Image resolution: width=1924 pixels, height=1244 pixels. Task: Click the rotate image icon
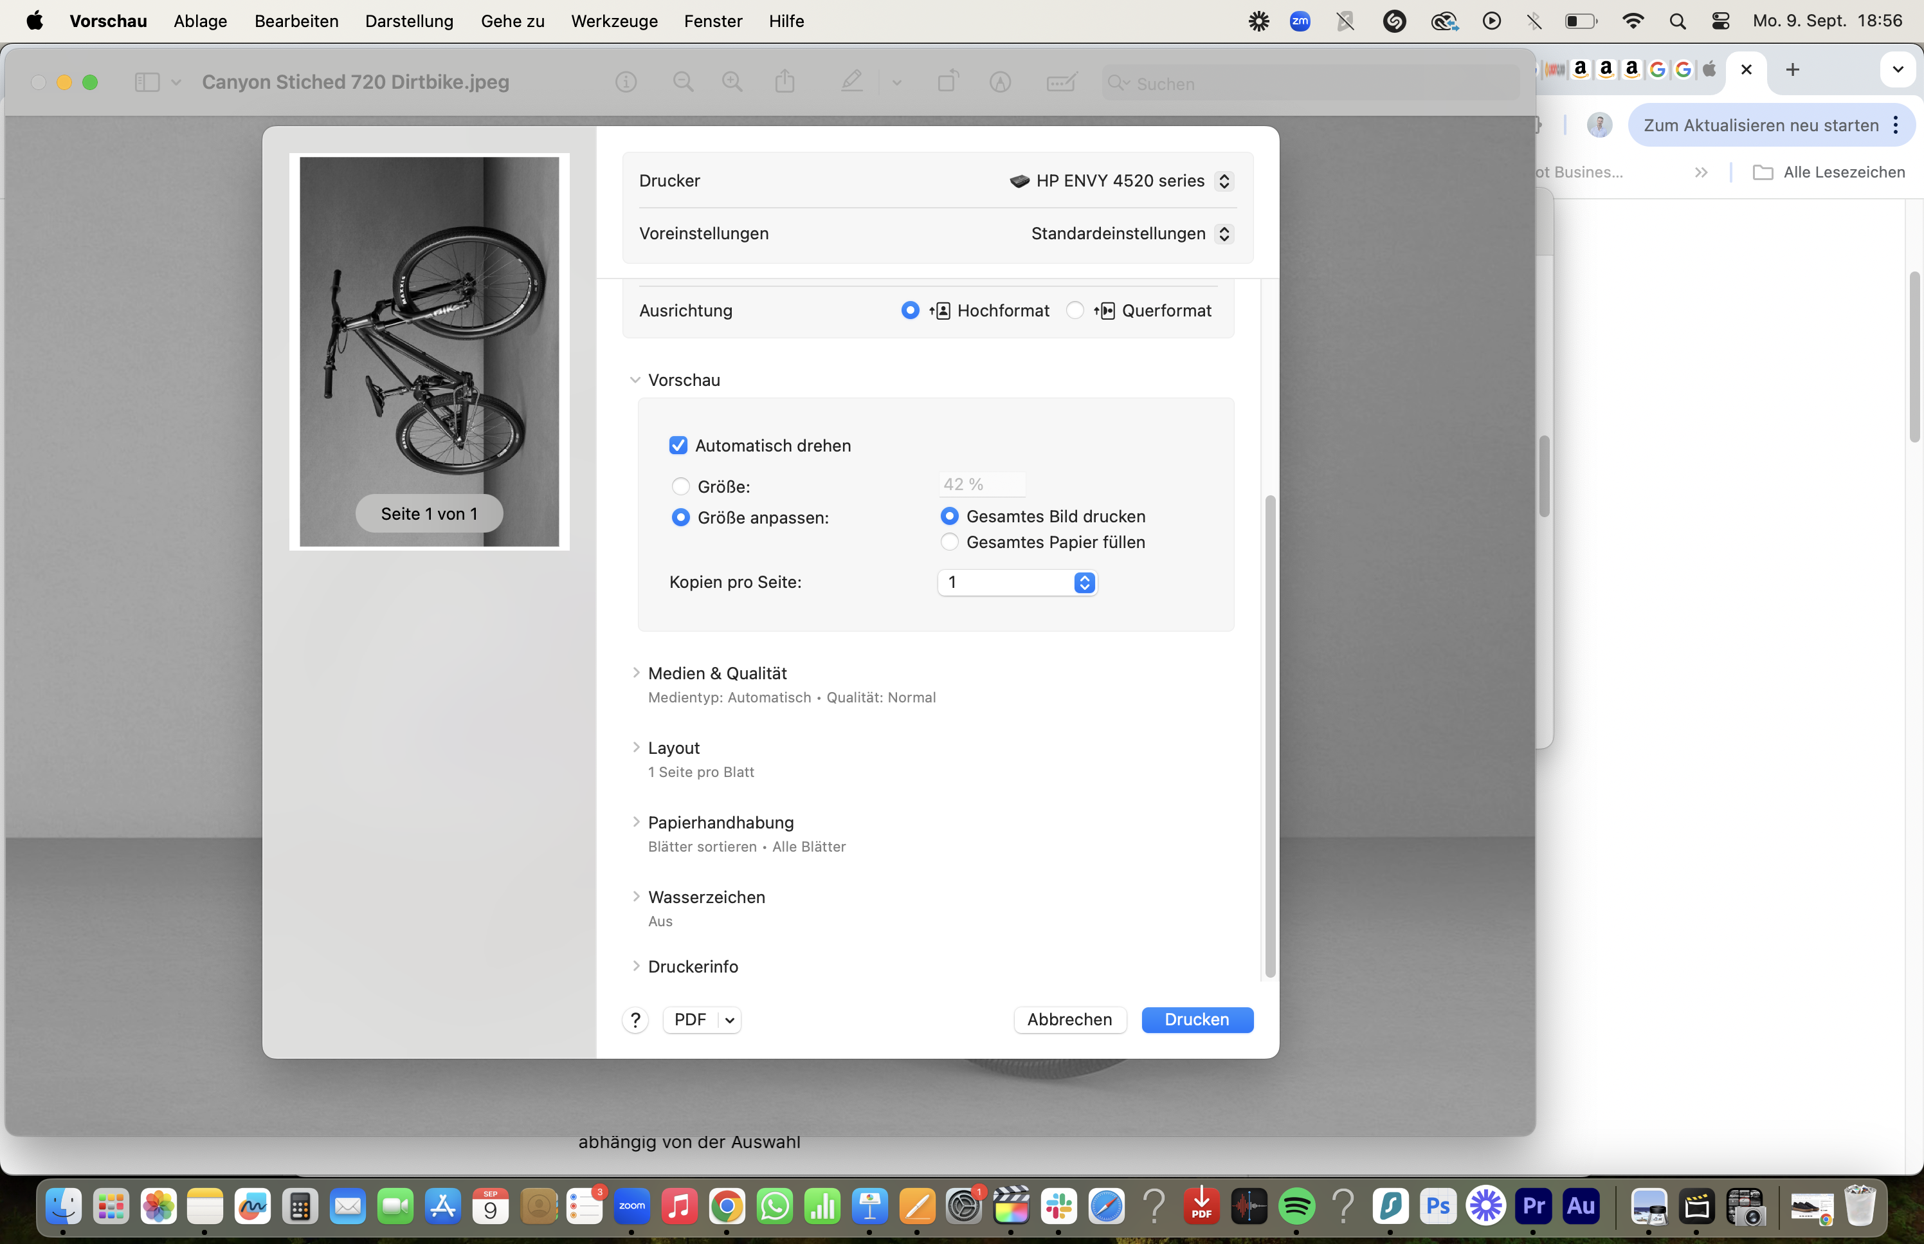(948, 82)
